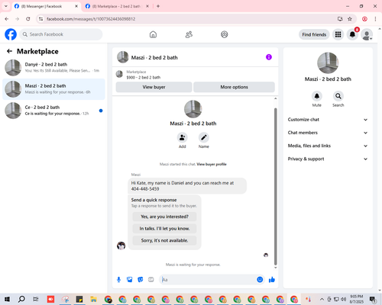Open the View buyer profile link
The height and width of the screenshot is (305, 382).
[212, 164]
